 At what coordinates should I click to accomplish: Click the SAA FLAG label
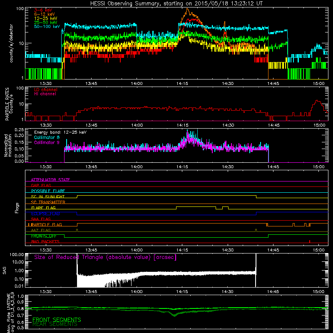[41, 219]
